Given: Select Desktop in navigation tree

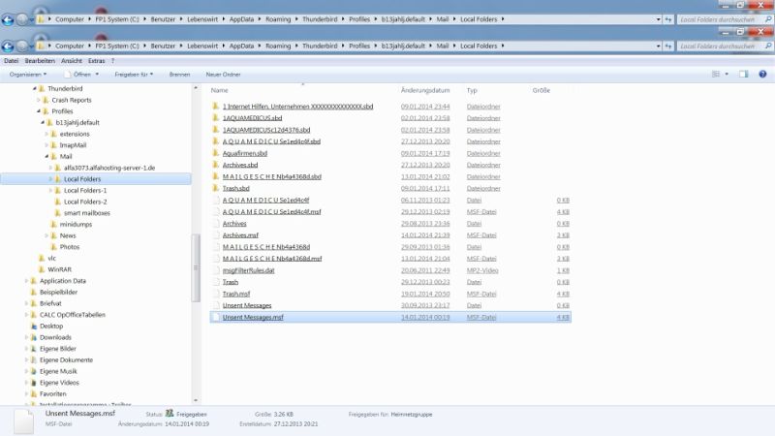Looking at the screenshot, I should [x=51, y=326].
